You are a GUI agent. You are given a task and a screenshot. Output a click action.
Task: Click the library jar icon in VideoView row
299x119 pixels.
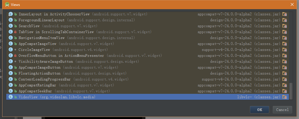point(284,97)
